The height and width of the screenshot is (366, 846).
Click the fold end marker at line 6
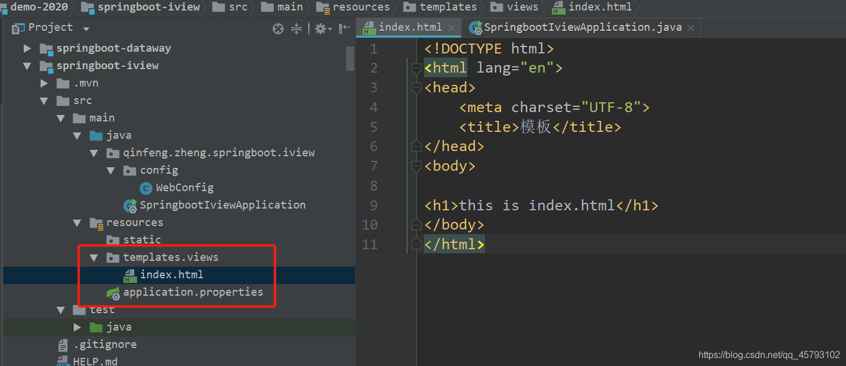416,146
